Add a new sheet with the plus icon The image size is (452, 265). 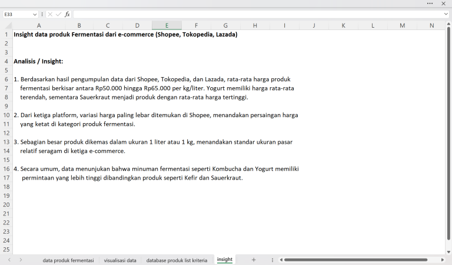[254, 260]
